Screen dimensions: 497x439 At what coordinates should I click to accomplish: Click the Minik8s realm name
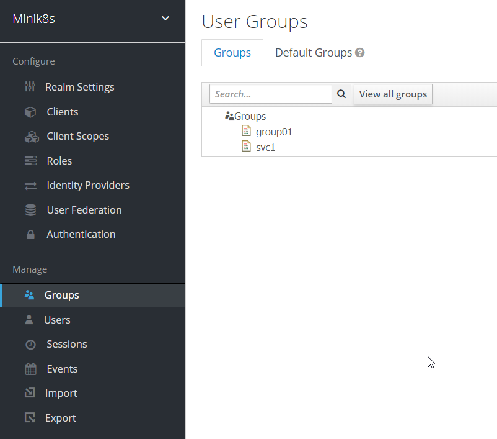coord(34,19)
